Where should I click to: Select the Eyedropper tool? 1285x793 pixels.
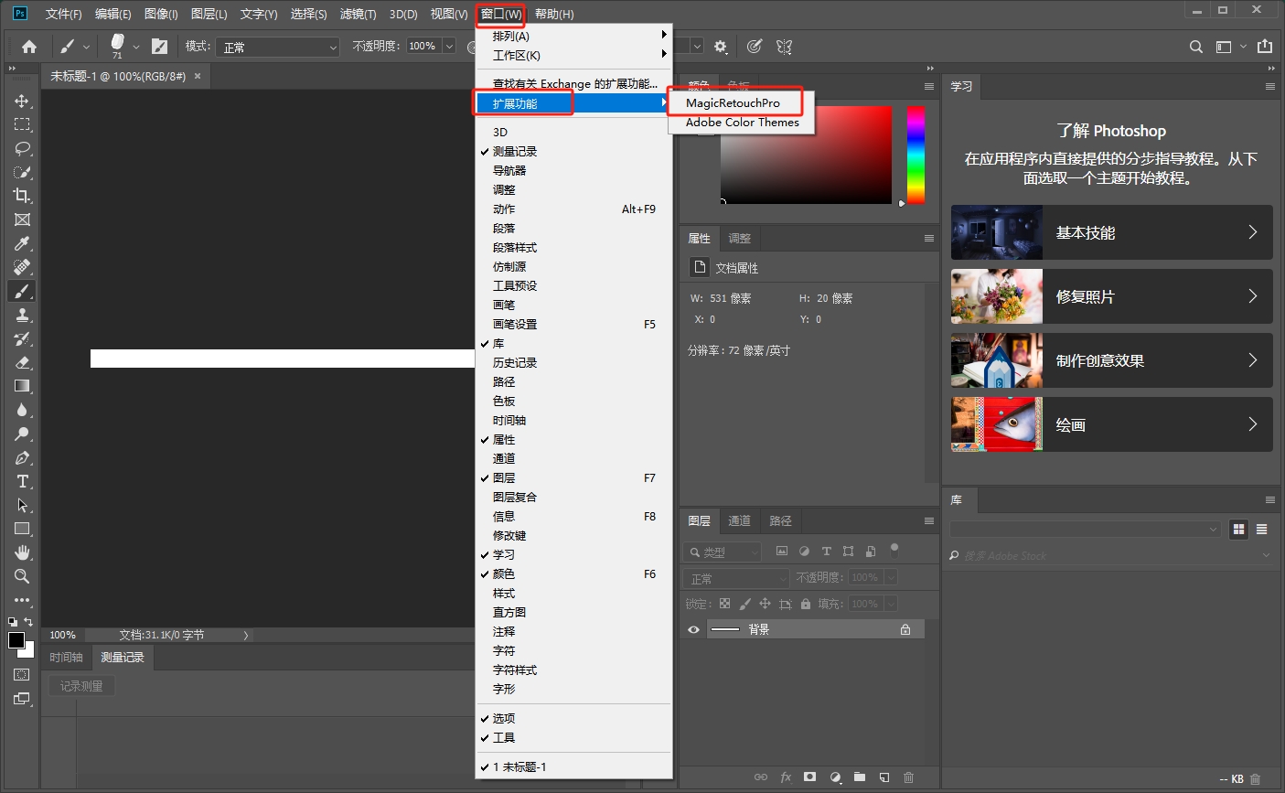22,243
